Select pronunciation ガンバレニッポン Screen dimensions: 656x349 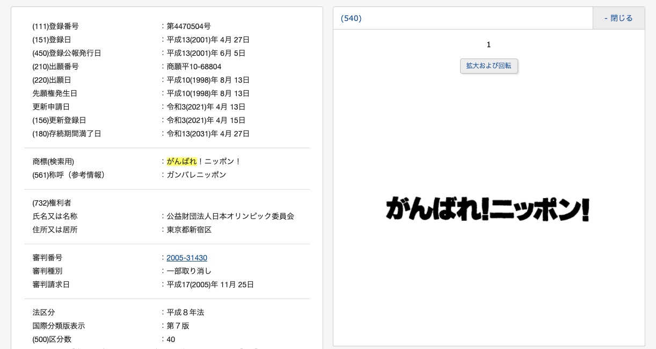[x=196, y=175]
